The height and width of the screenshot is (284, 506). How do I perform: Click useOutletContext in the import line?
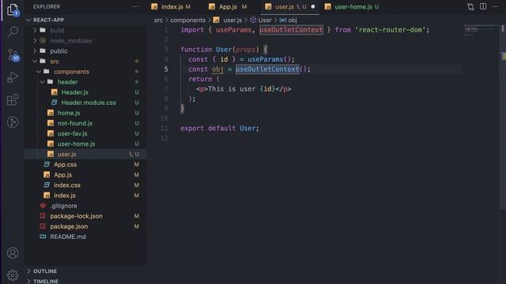click(291, 30)
